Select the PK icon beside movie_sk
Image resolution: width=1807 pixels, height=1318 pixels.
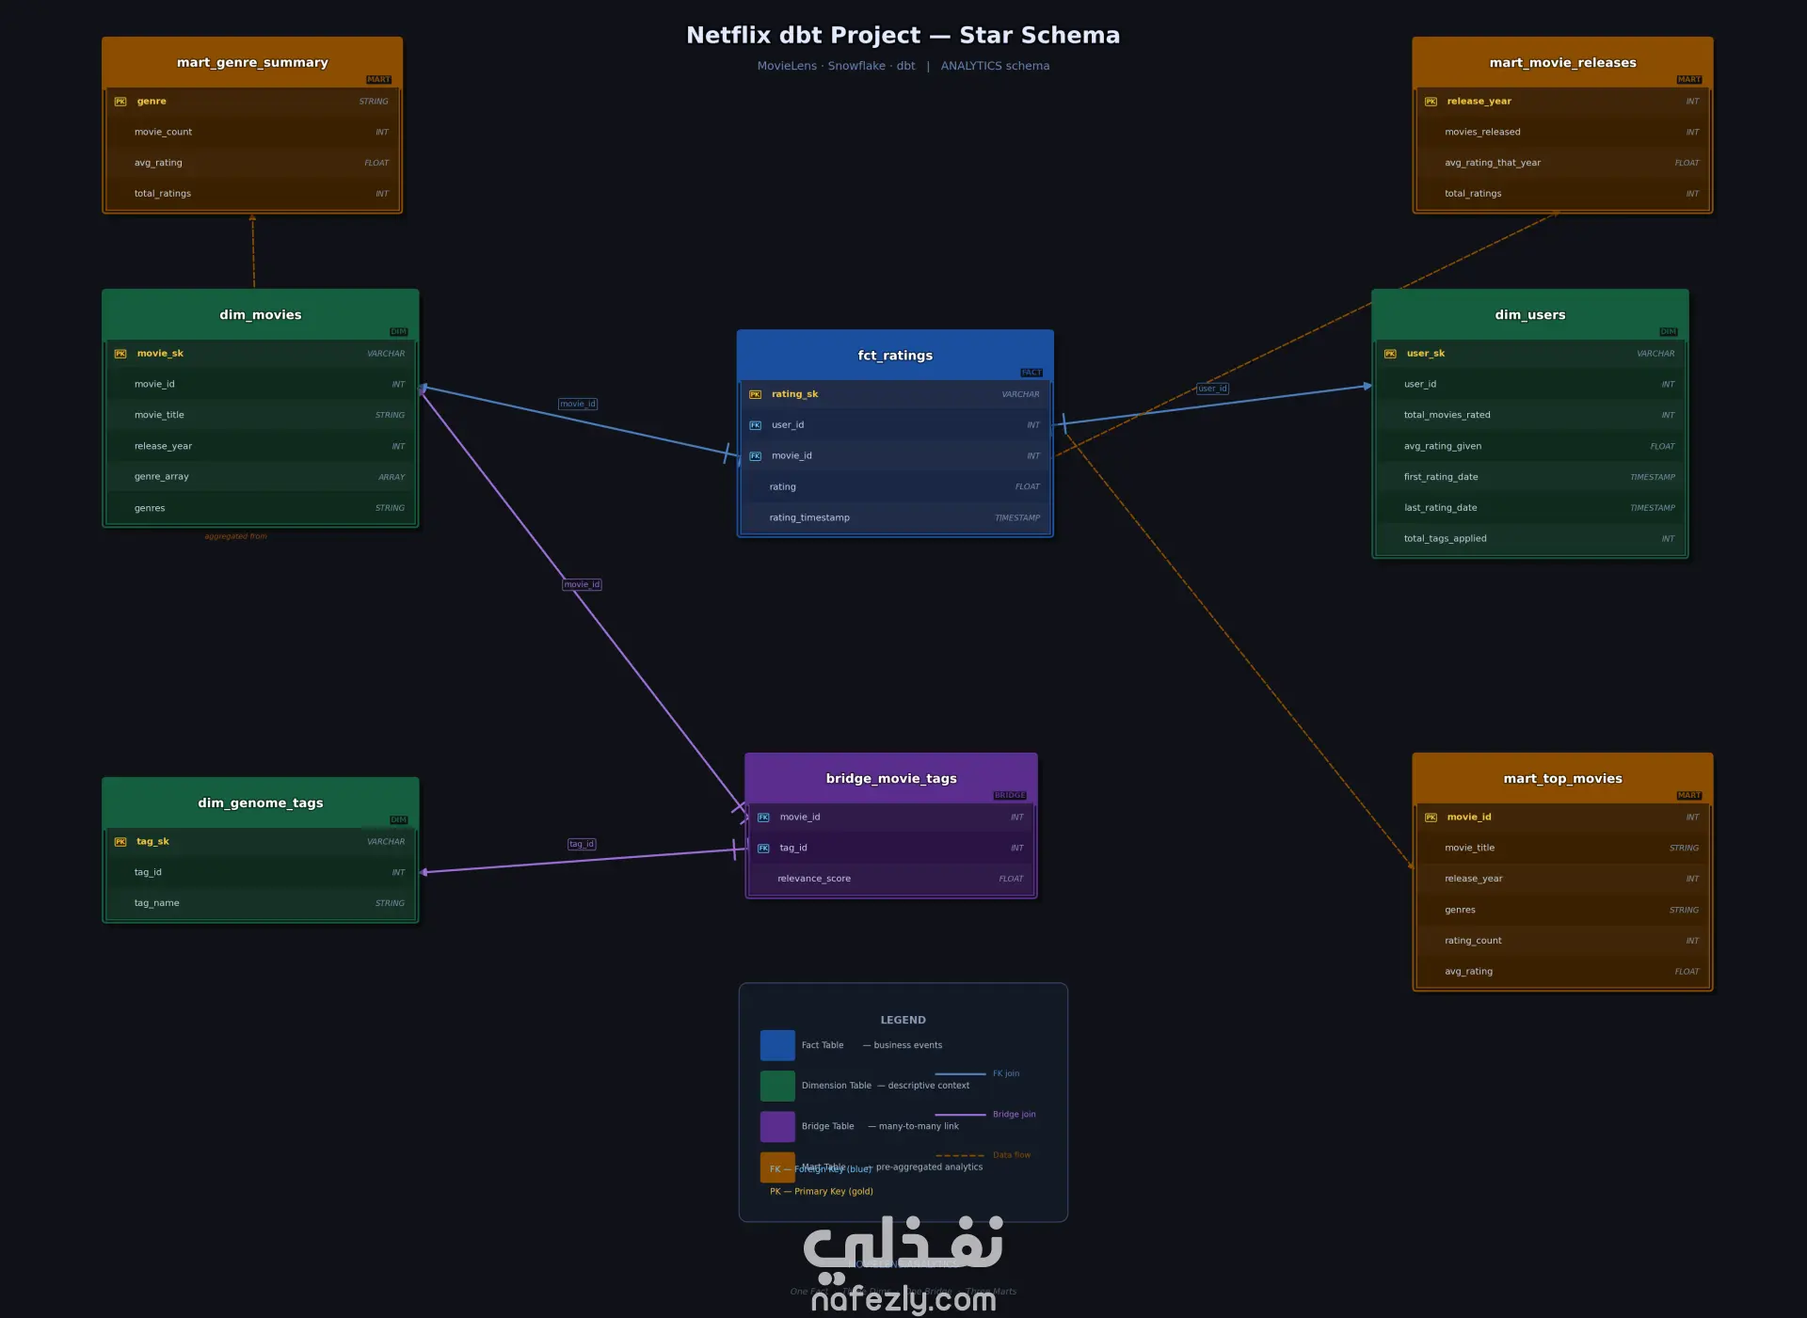pos(120,354)
